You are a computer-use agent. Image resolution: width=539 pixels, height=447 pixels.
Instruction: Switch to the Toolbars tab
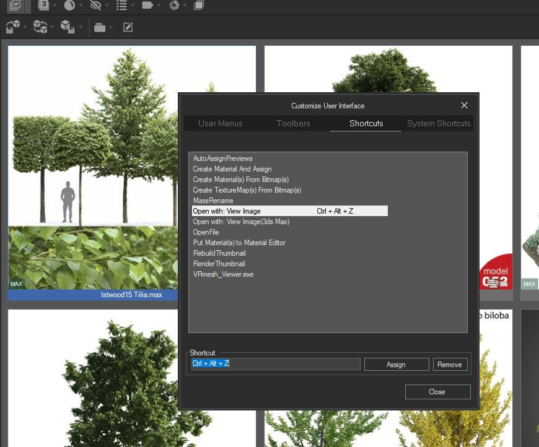(x=293, y=123)
